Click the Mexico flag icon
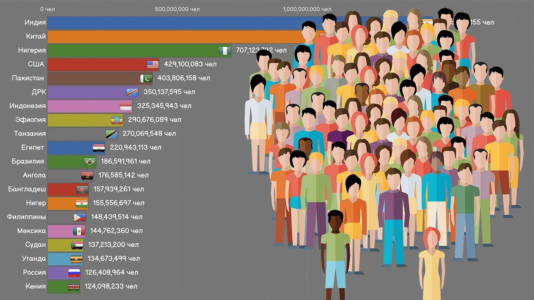Screen dimensions: 534x300 click(79, 231)
